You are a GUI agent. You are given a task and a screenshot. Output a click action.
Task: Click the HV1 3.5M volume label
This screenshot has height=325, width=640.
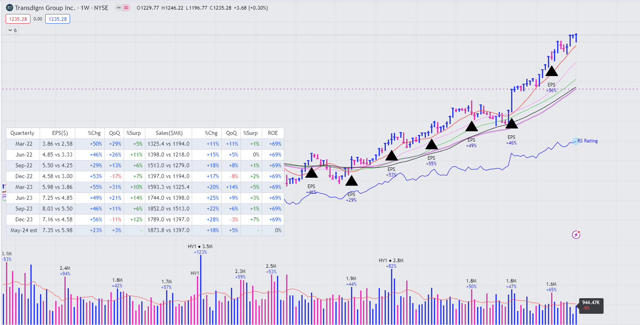point(200,247)
